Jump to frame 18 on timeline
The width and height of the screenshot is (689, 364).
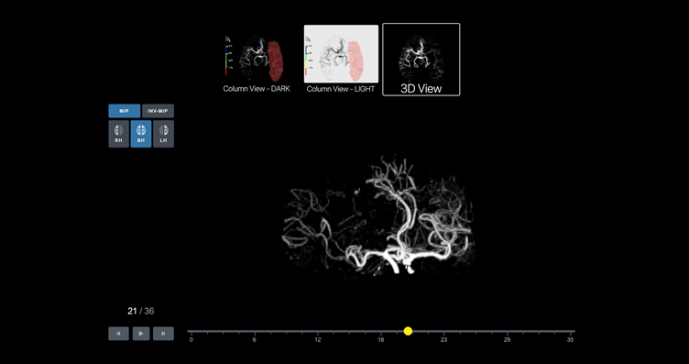(381, 340)
